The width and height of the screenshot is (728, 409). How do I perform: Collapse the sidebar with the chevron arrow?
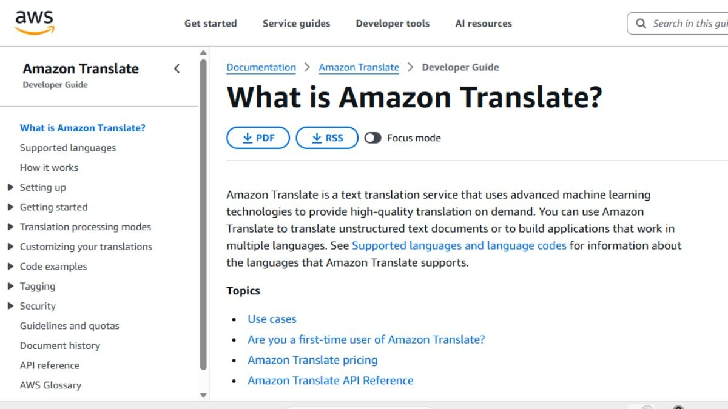tap(177, 68)
